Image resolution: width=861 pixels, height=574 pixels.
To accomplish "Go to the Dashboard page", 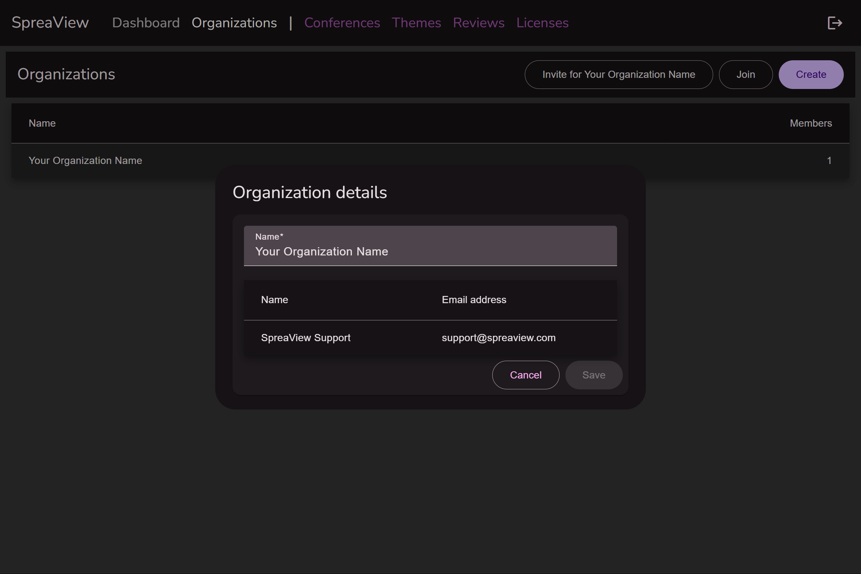I will point(146,23).
